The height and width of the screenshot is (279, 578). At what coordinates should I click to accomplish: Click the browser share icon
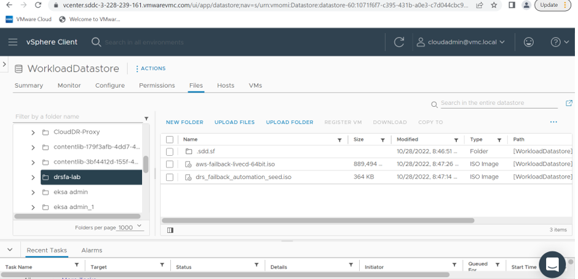point(480,5)
